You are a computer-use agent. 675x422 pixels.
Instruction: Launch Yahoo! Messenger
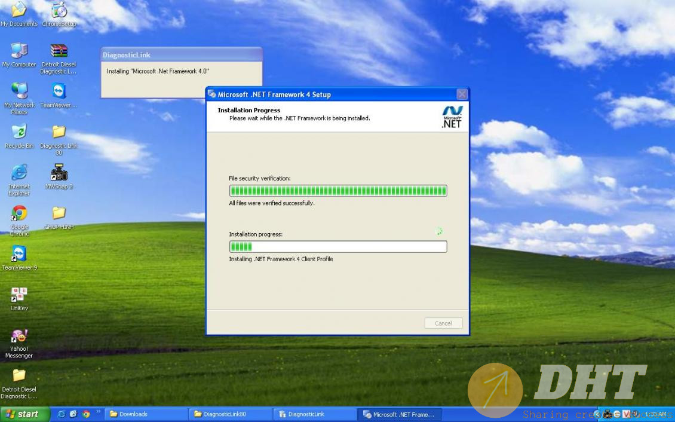tap(19, 336)
